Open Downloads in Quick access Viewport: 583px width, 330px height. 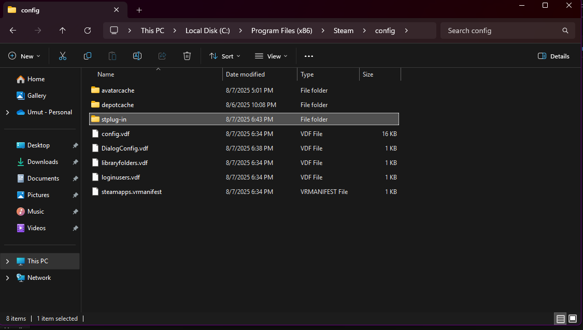(x=43, y=162)
